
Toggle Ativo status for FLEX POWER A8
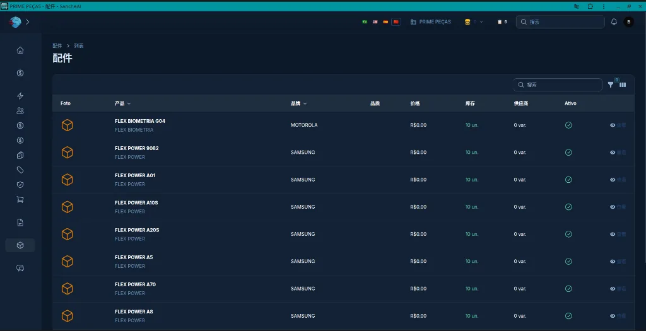(568, 316)
